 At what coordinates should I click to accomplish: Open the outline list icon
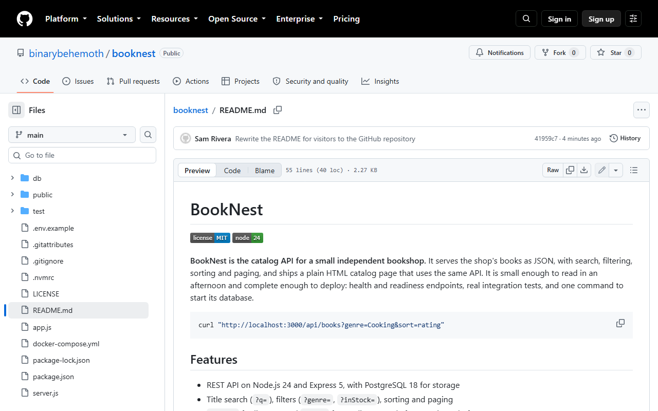pos(634,170)
